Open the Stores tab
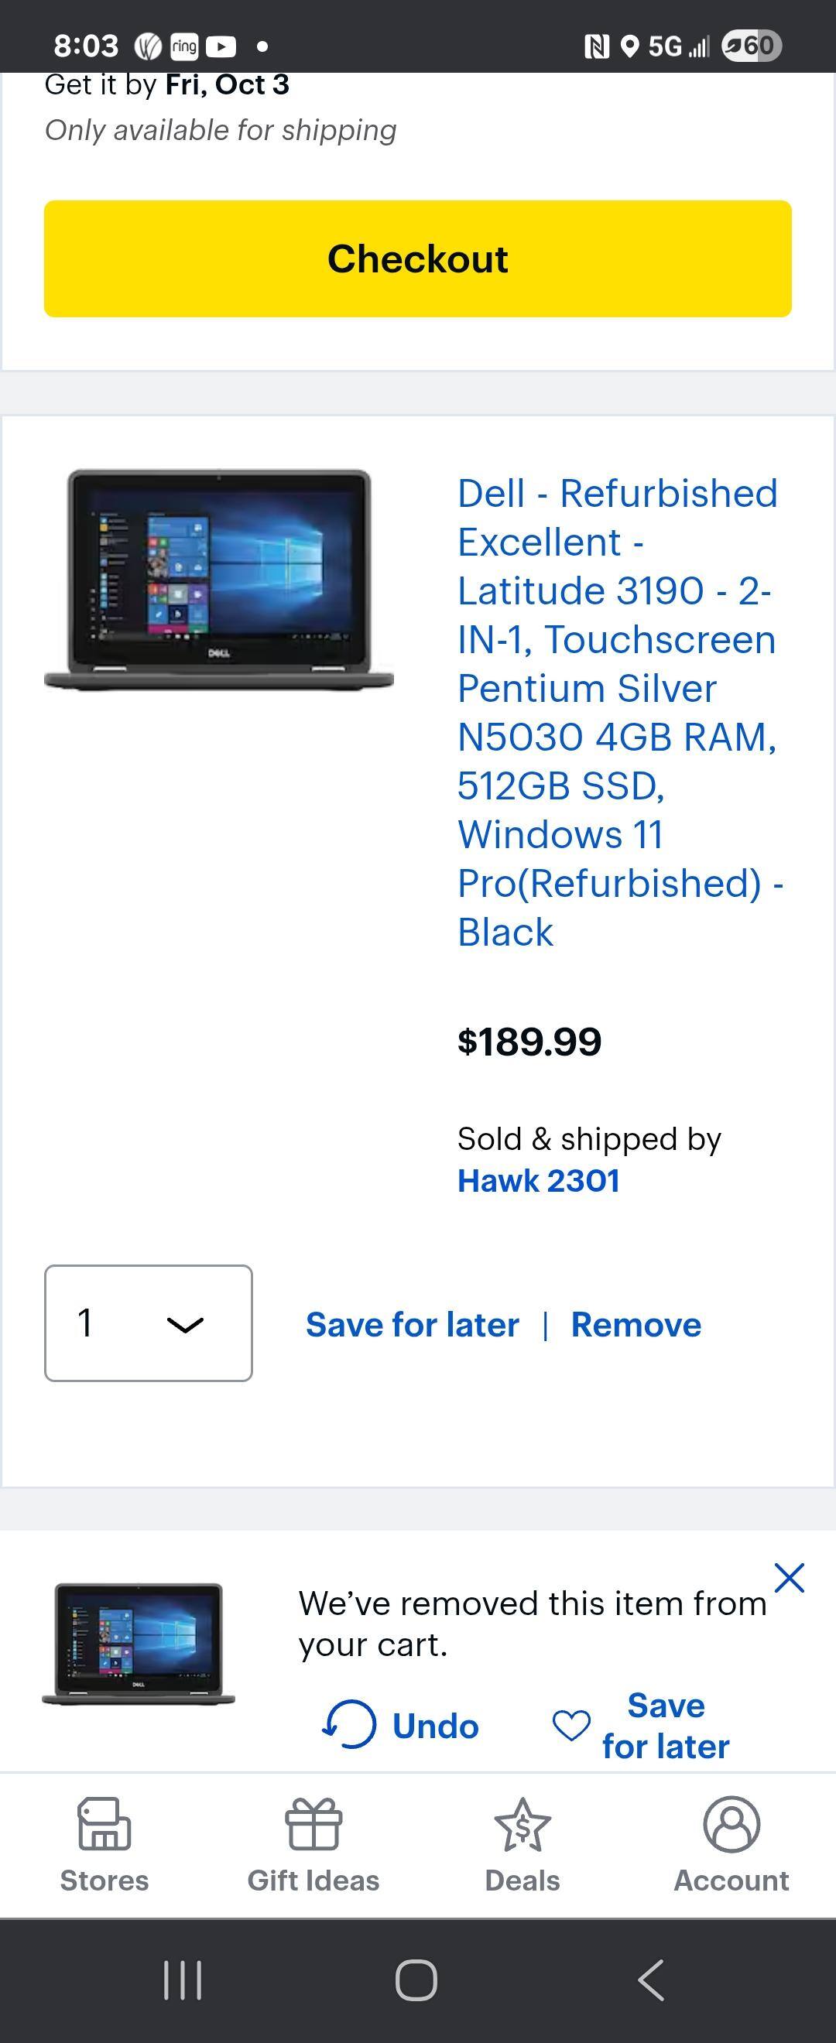The width and height of the screenshot is (836, 2043). pyautogui.click(x=104, y=1845)
